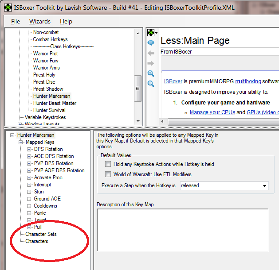This screenshot has width=279, height=270.
Task: Select Hunter Marksman in the upper tree
Action: pos(52,96)
